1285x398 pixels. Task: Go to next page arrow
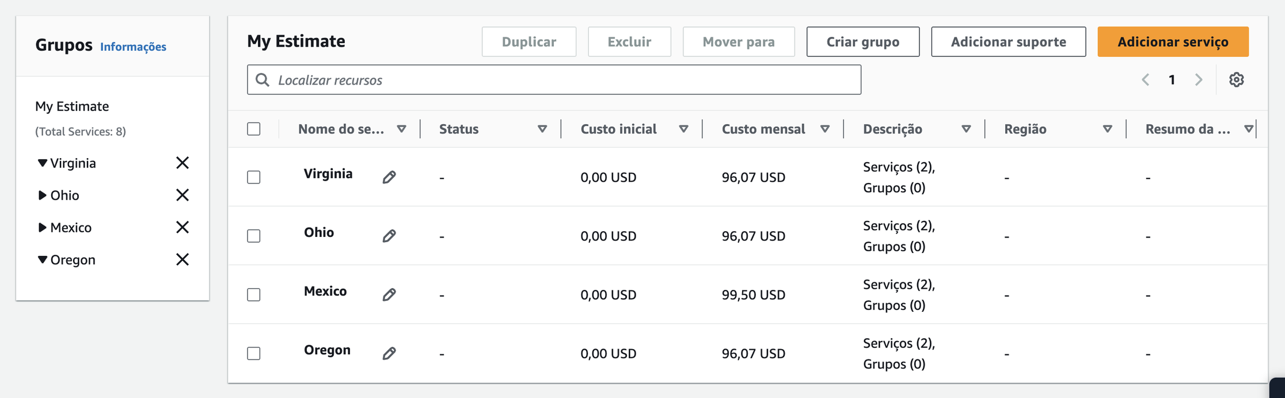[1199, 79]
